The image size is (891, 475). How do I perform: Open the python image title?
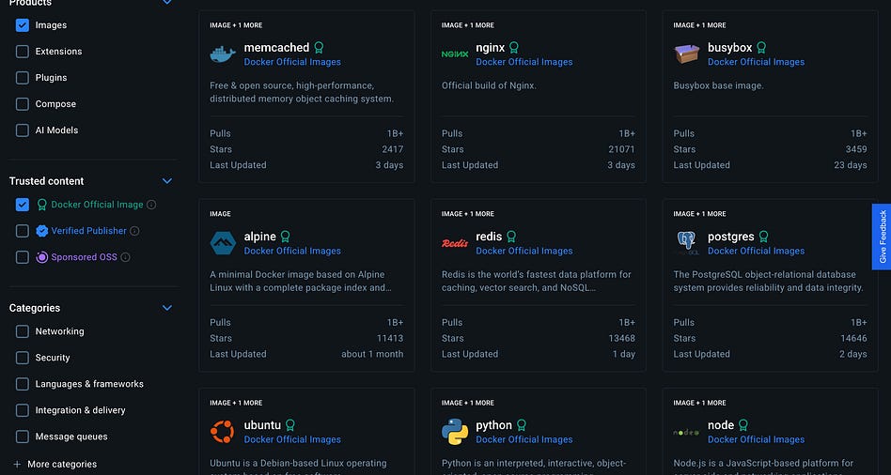coord(493,425)
